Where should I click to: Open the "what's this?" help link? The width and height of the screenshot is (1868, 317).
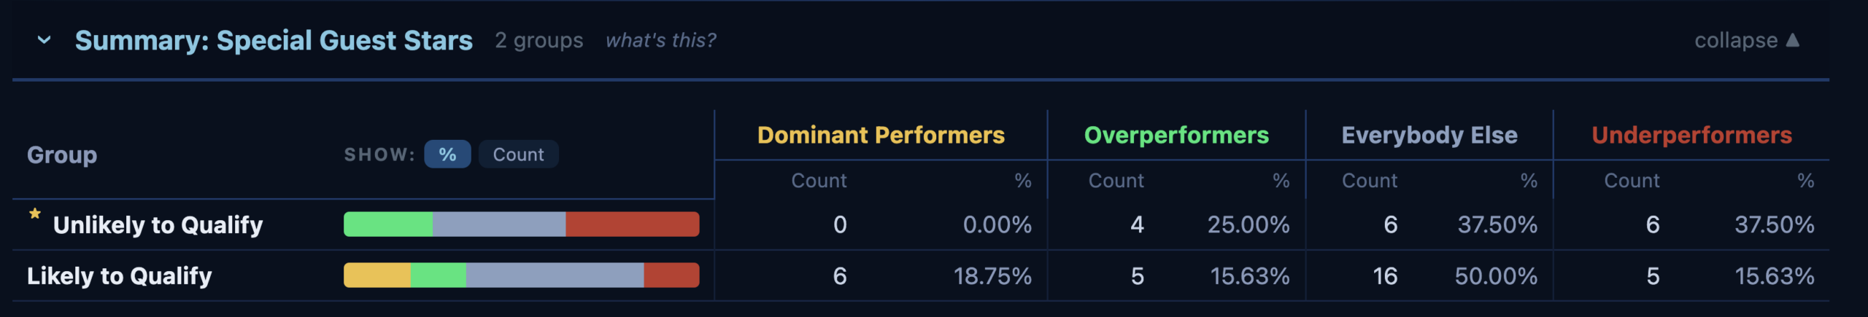pyautogui.click(x=661, y=40)
